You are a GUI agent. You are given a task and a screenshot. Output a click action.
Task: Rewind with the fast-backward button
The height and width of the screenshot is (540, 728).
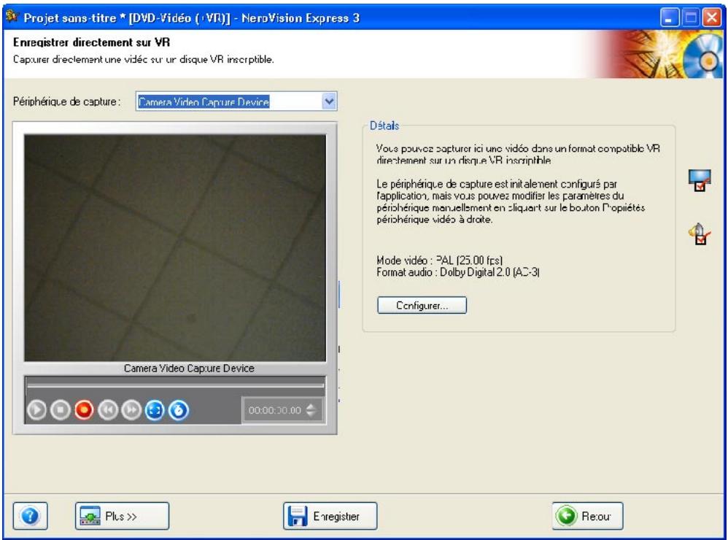click(108, 410)
